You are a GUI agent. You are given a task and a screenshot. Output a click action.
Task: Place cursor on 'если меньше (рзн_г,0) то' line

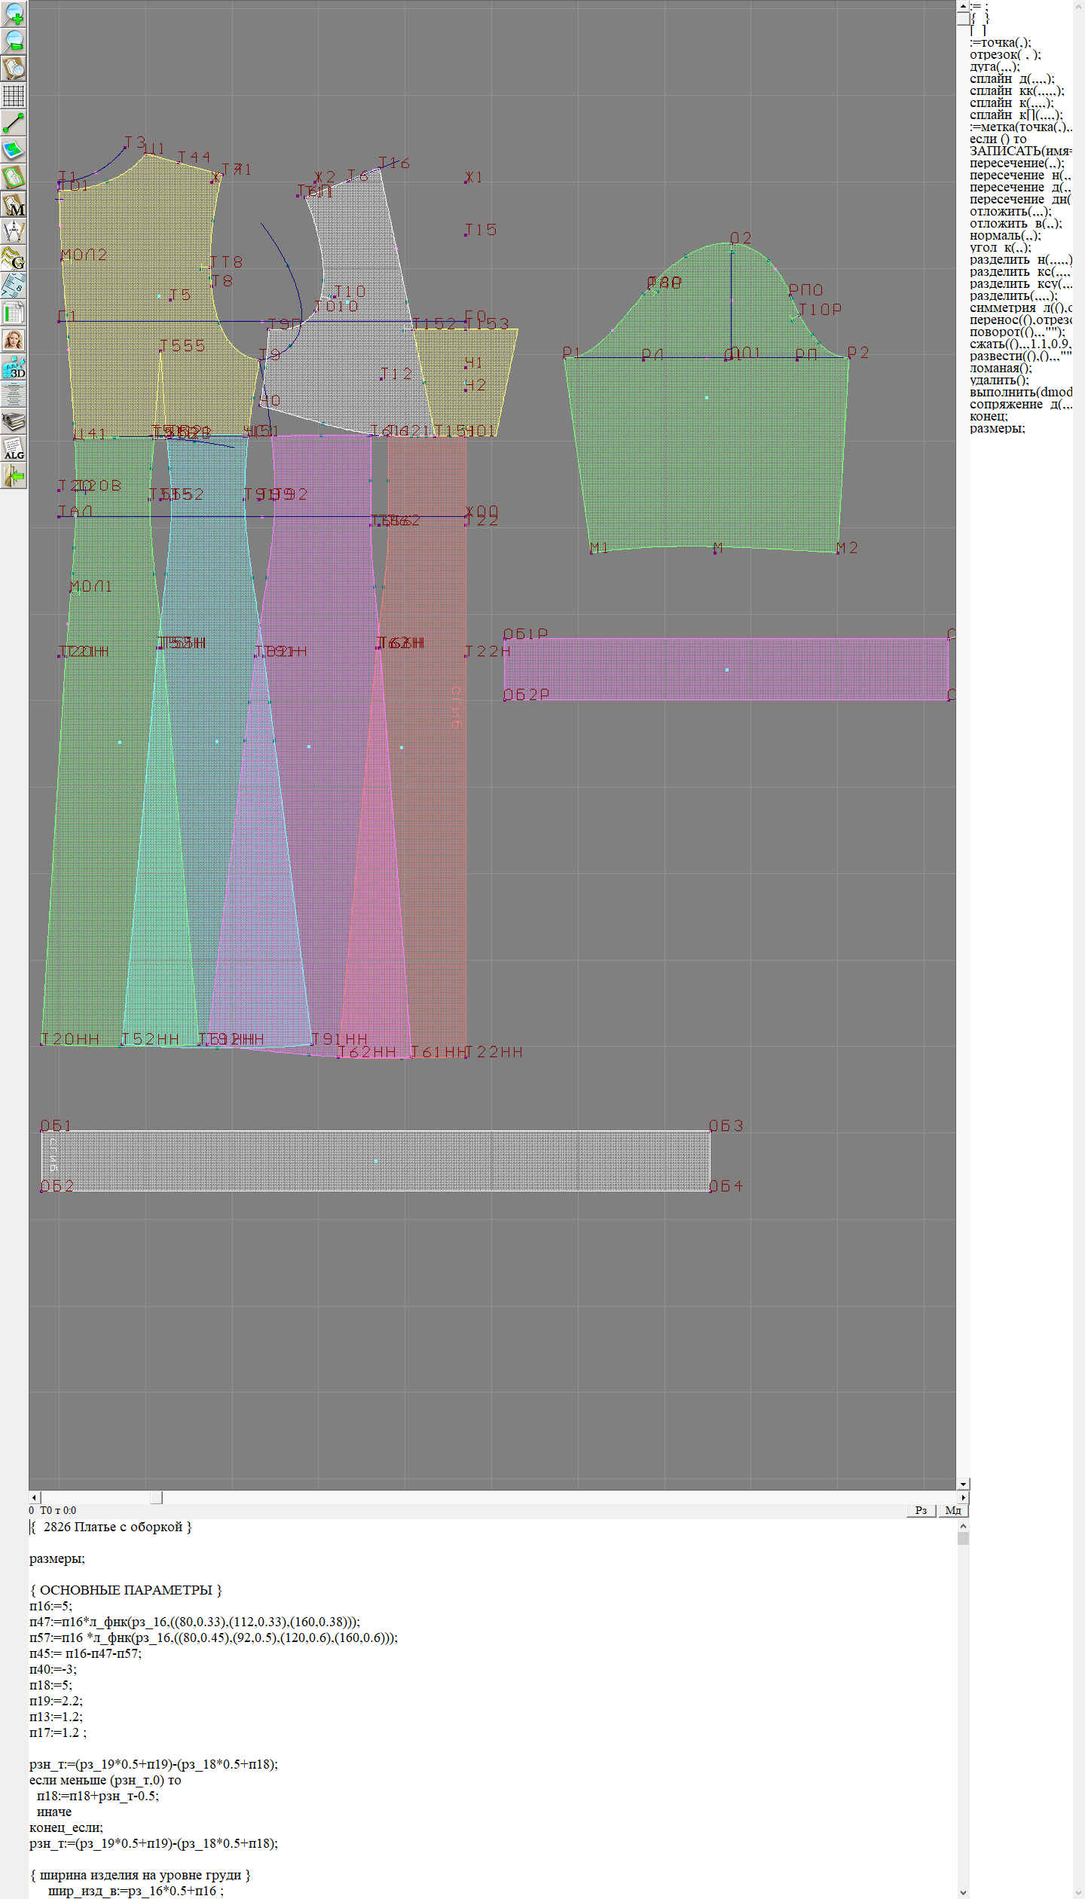click(105, 1780)
